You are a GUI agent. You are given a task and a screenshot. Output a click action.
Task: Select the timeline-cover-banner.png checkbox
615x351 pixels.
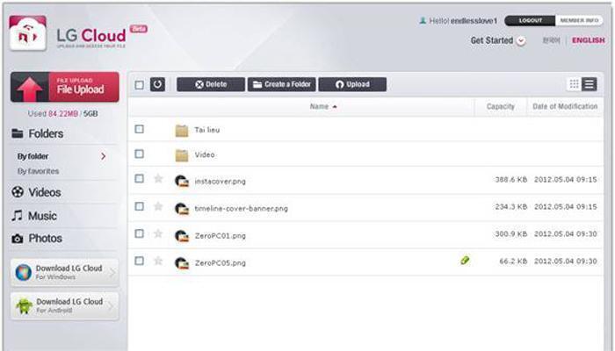(x=139, y=206)
